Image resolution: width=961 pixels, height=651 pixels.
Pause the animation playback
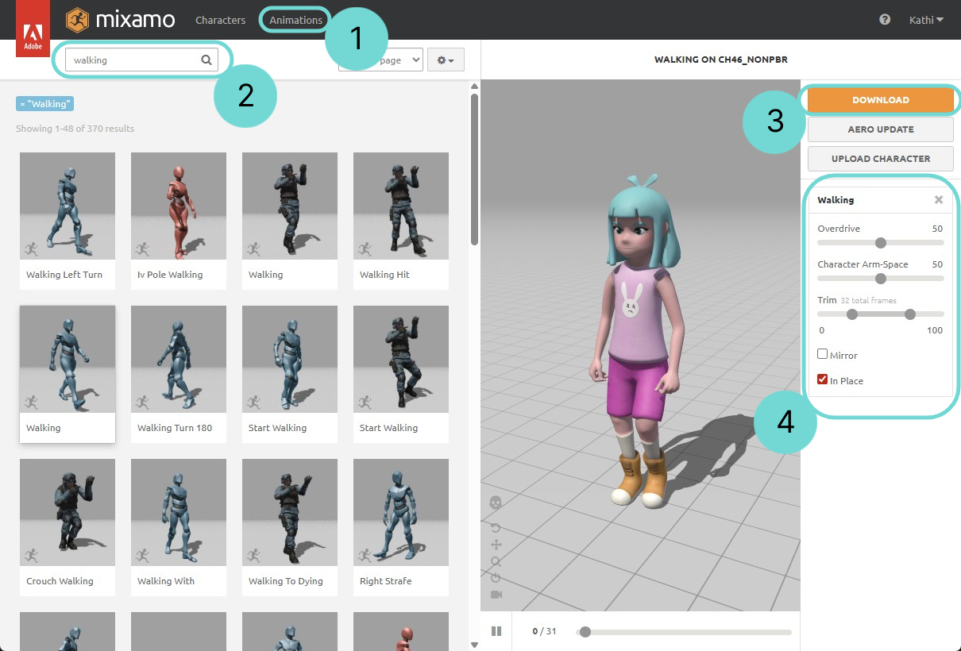point(496,631)
